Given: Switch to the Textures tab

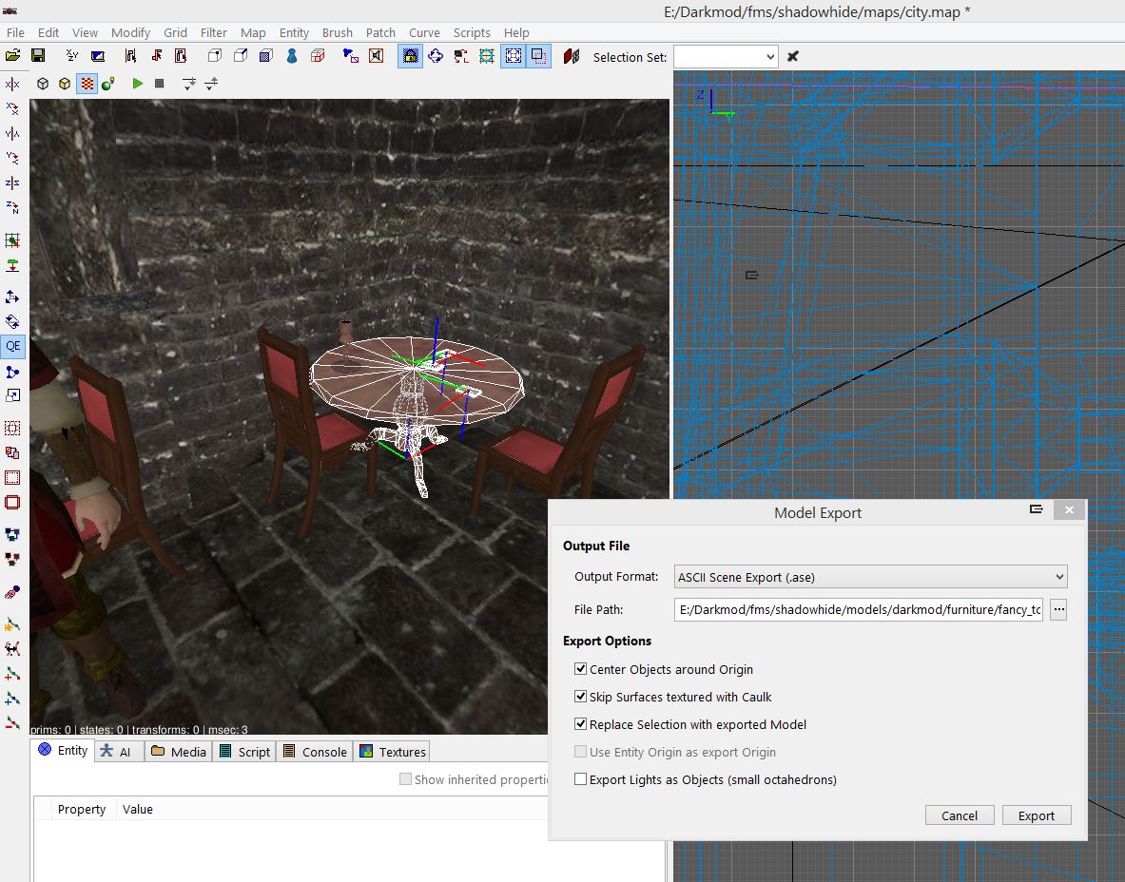Looking at the screenshot, I should tap(393, 752).
